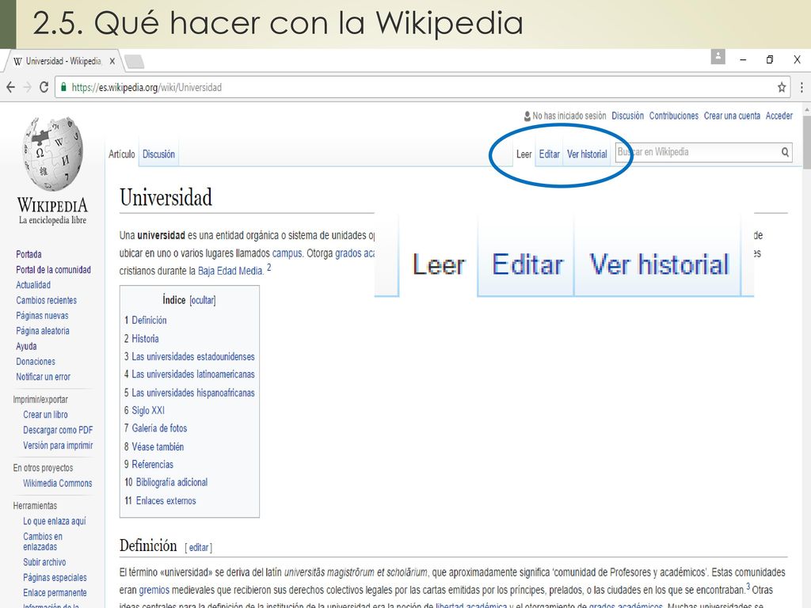Screen dimensions: 811x608
Task: Open Cambios en enlazadas
Action: 43,541
